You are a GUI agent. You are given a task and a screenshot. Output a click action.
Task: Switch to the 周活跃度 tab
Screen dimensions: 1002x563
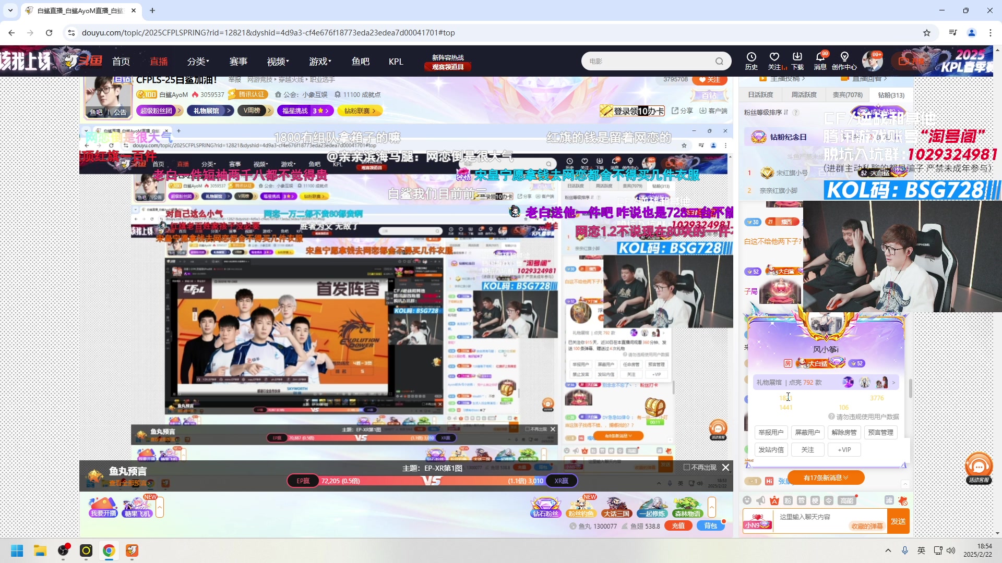(804, 95)
